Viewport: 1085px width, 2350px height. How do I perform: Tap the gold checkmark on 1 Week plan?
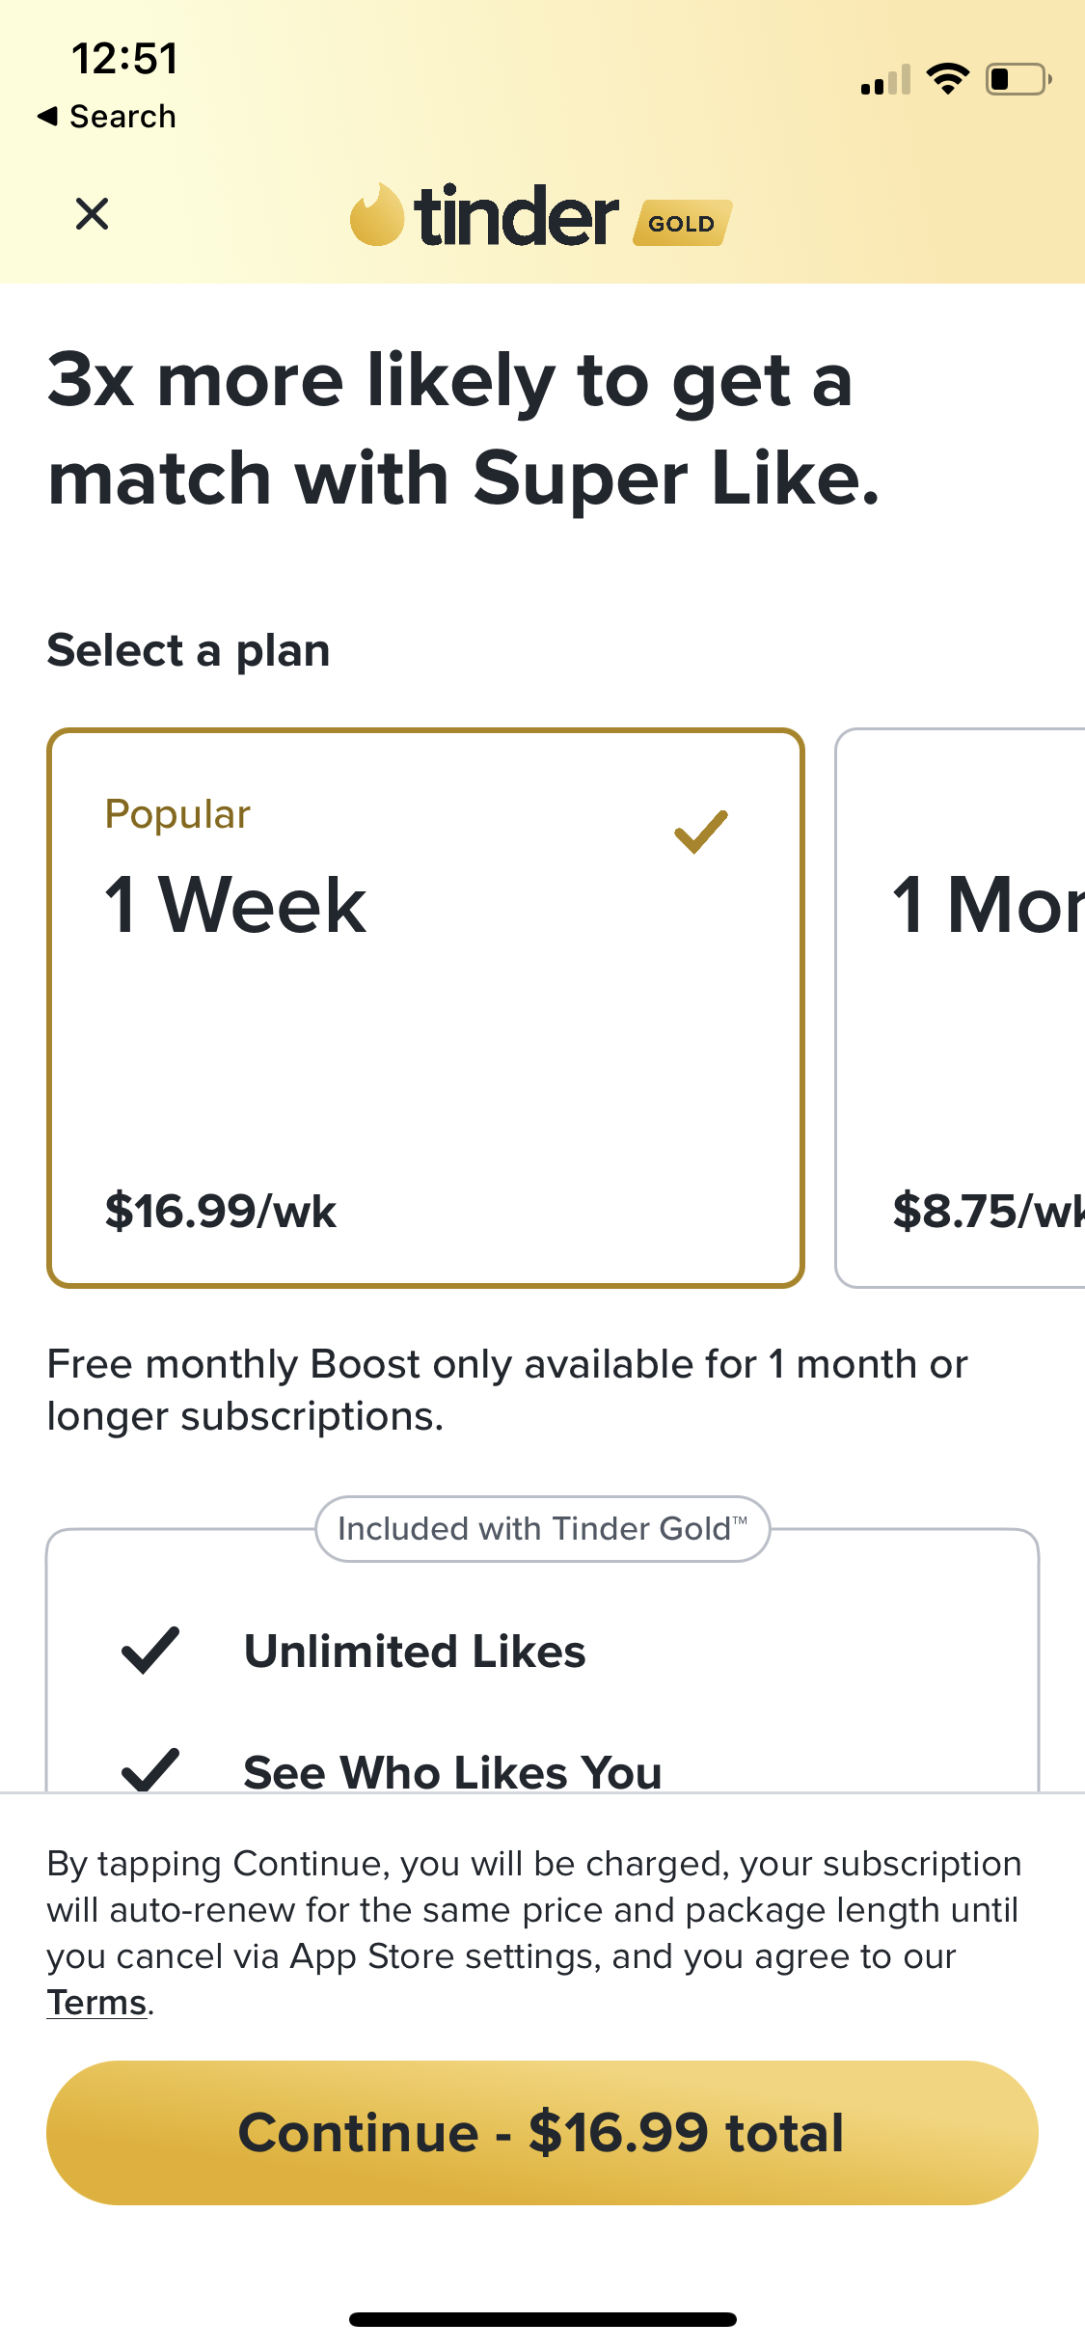click(x=701, y=832)
